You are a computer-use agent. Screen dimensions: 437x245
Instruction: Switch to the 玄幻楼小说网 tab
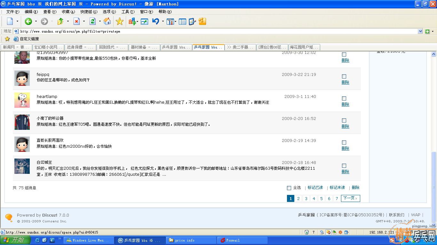48,47
